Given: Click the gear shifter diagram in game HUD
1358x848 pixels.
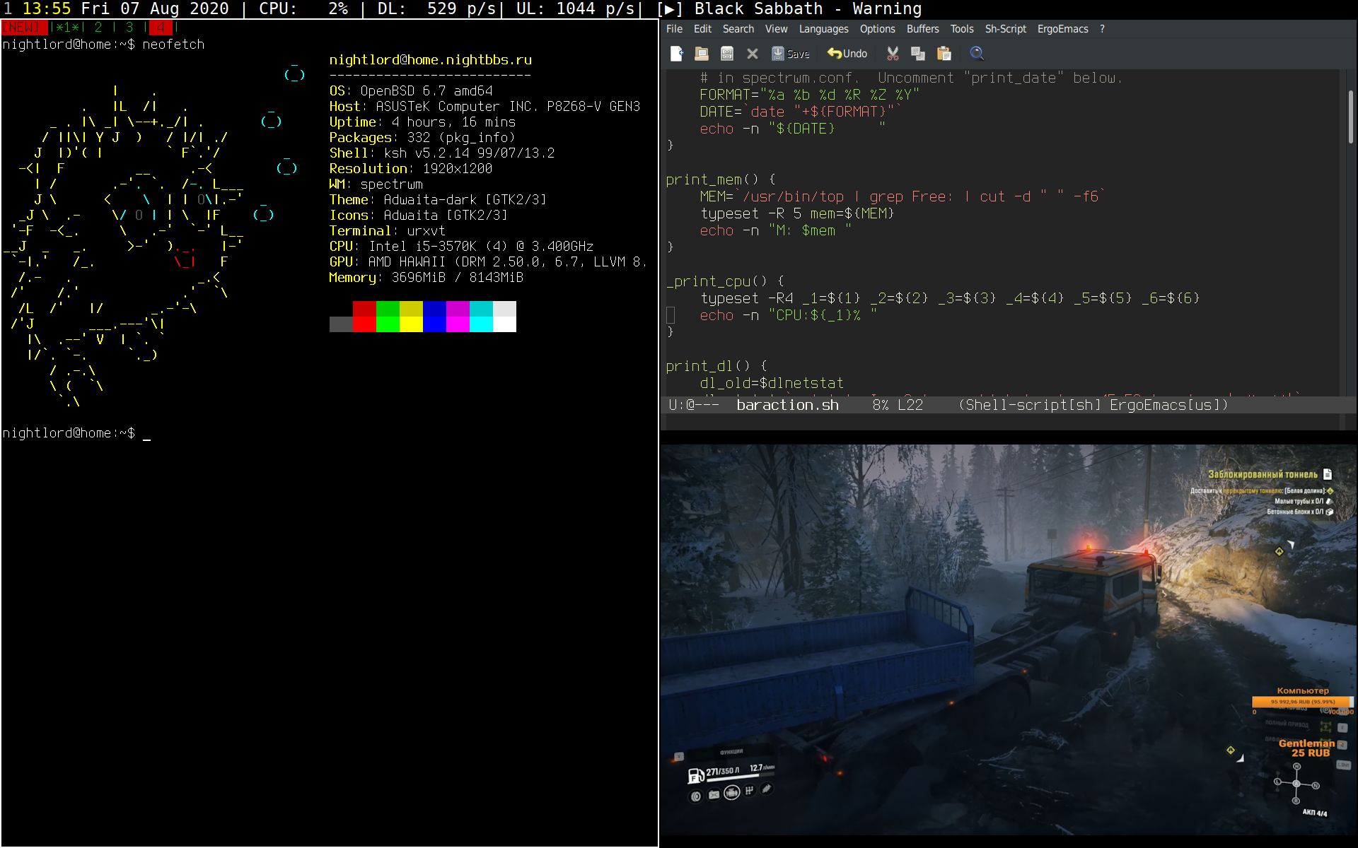Looking at the screenshot, I should point(1296,784).
